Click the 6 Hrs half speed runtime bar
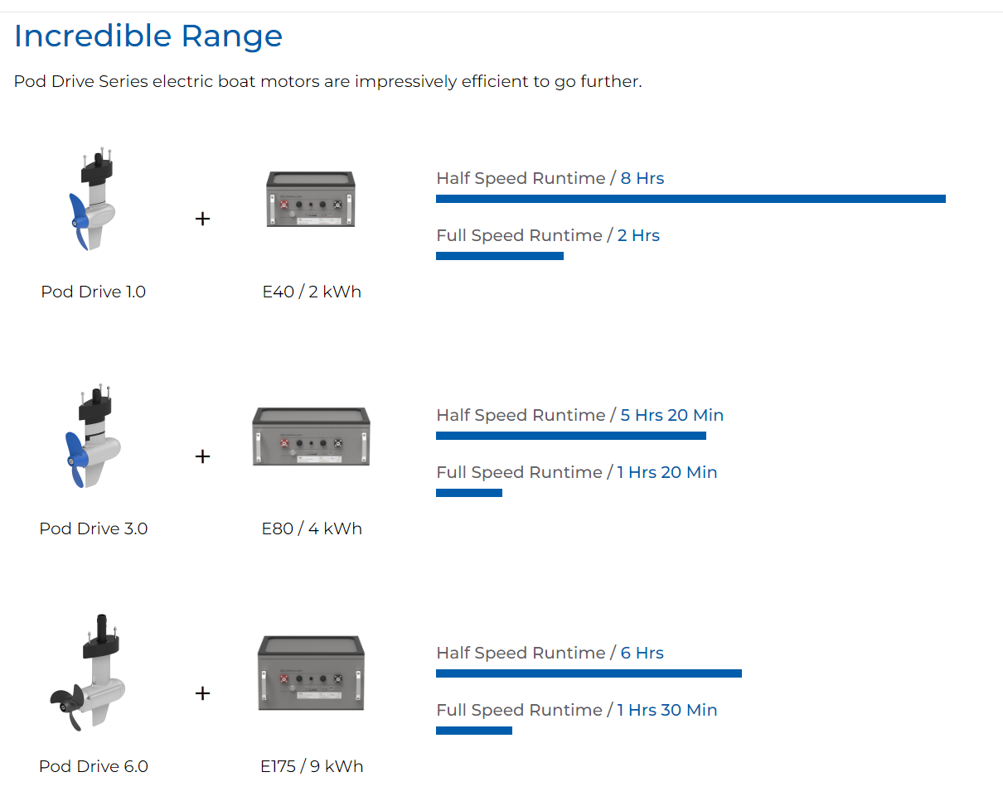Image resolution: width=1003 pixels, height=801 pixels. pyautogui.click(x=589, y=673)
